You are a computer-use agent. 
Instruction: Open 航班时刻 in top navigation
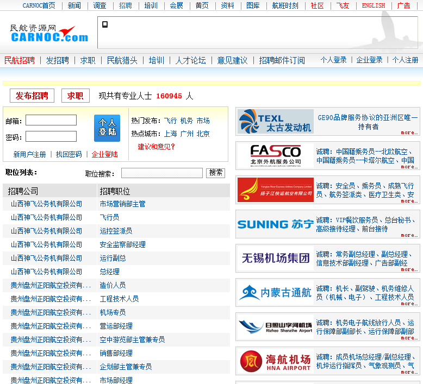click(285, 5)
